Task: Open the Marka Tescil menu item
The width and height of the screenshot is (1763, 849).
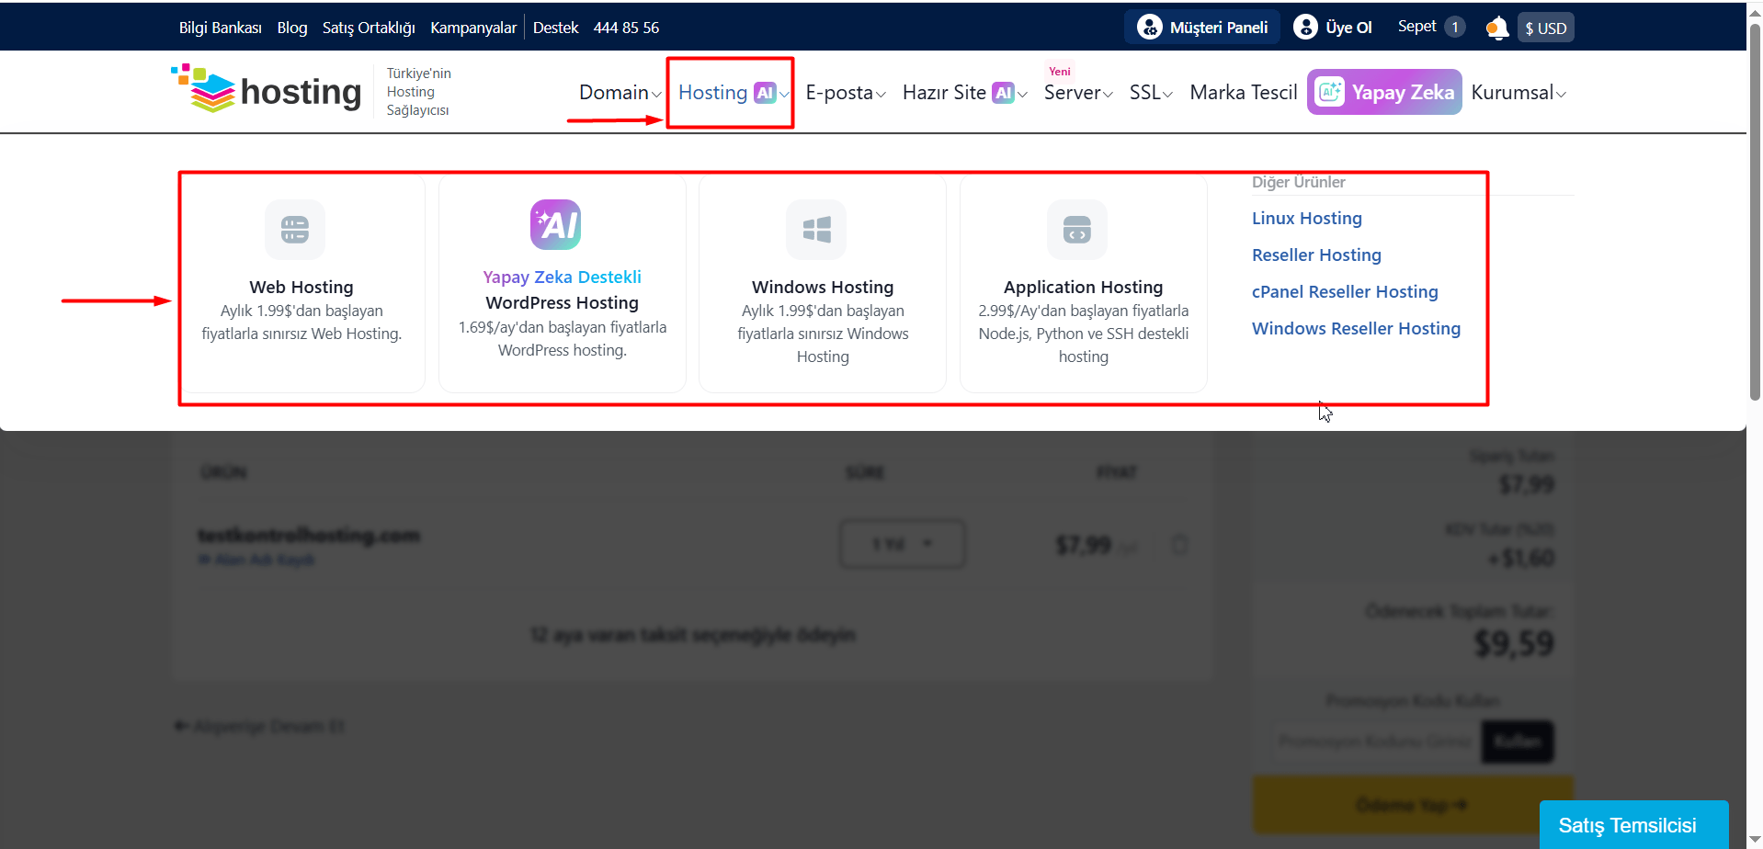Action: coord(1244,93)
